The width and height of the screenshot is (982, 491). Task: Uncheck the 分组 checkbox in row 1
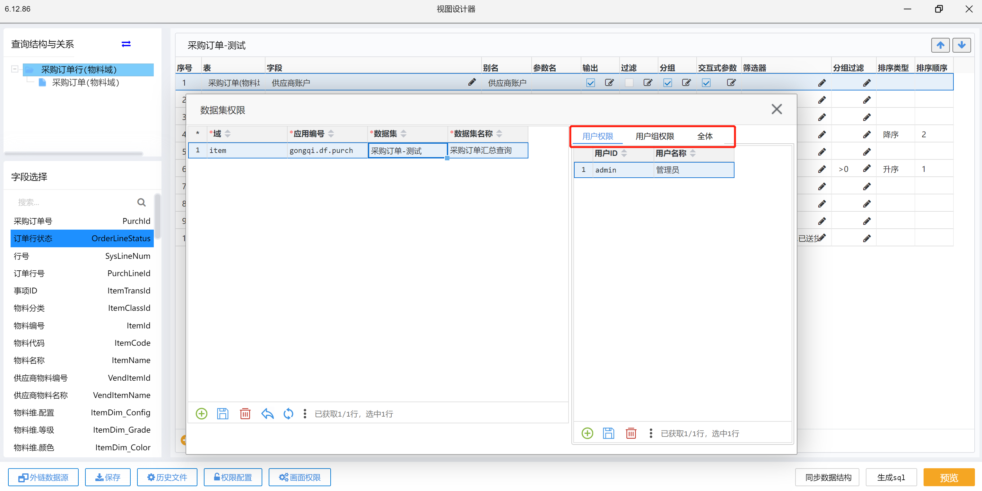tap(667, 83)
